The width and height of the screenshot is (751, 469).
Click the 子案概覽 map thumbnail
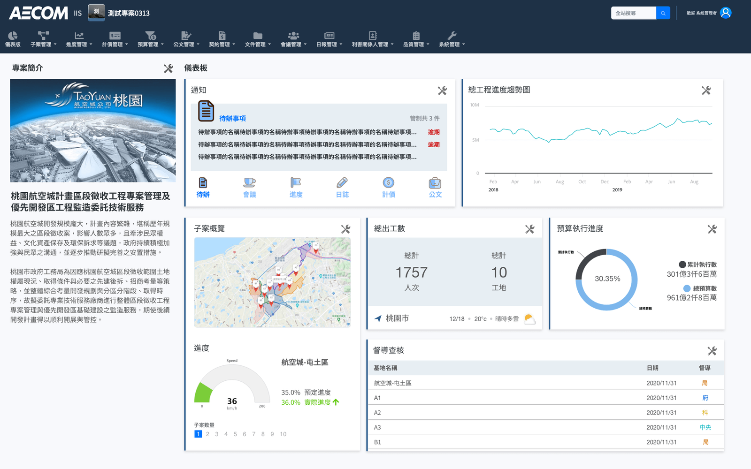[x=272, y=282]
